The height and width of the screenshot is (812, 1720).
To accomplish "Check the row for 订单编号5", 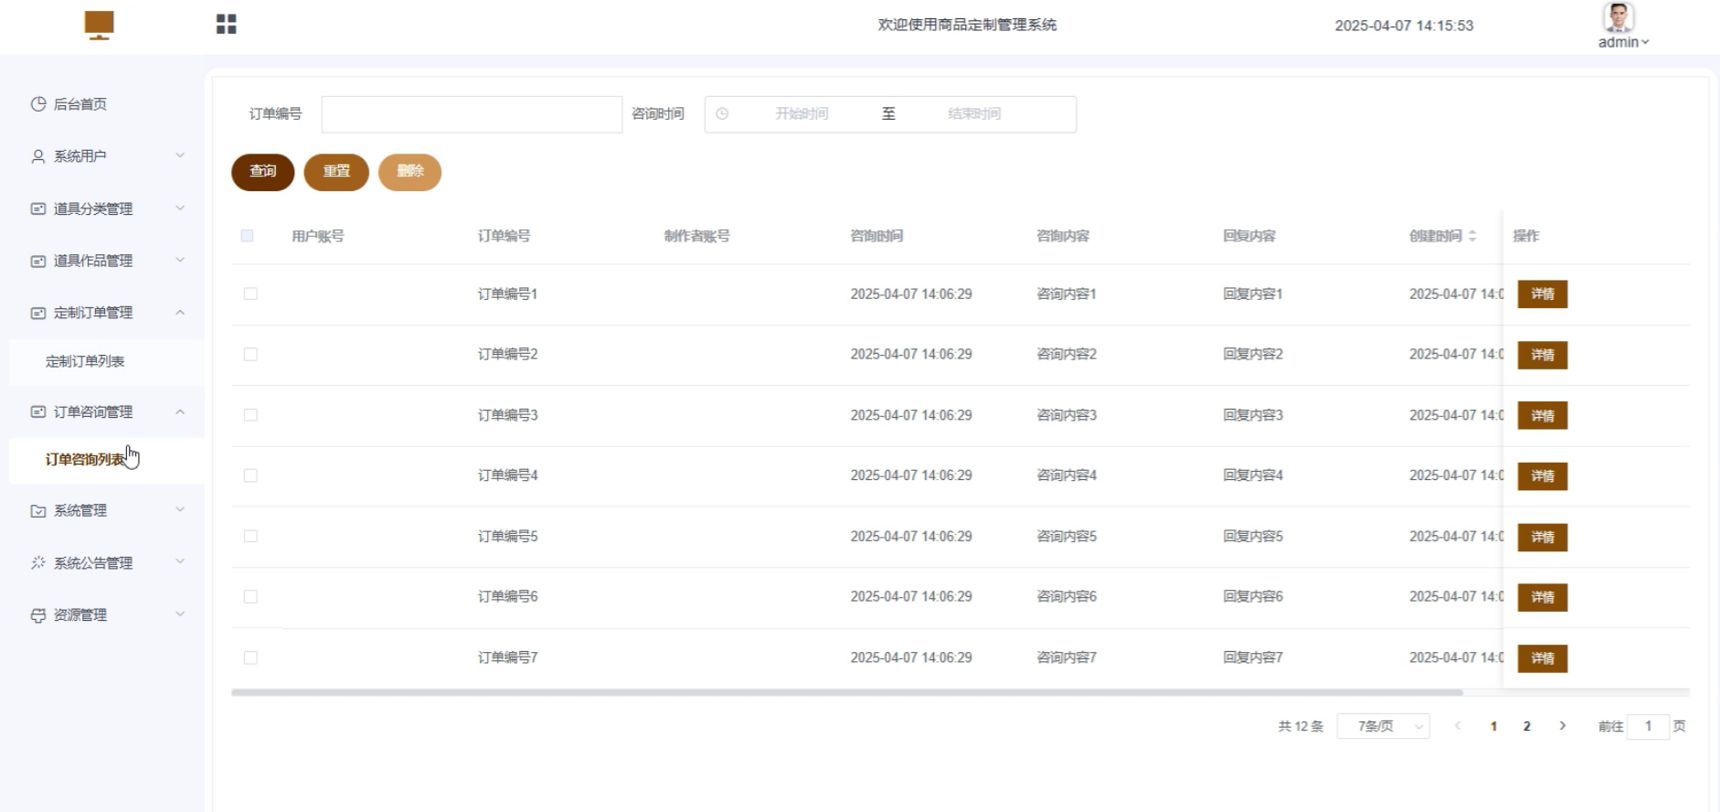I will click(x=250, y=536).
